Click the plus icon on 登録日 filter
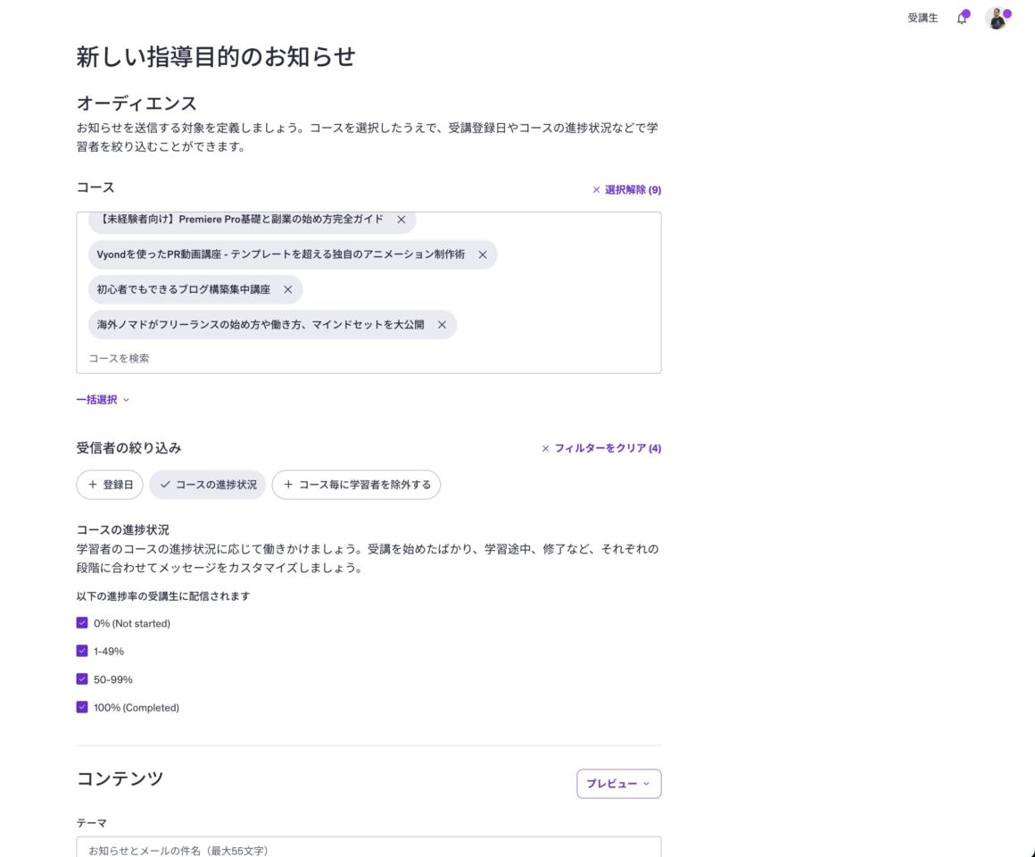Screen dimensions: 1035x857 tap(93, 485)
